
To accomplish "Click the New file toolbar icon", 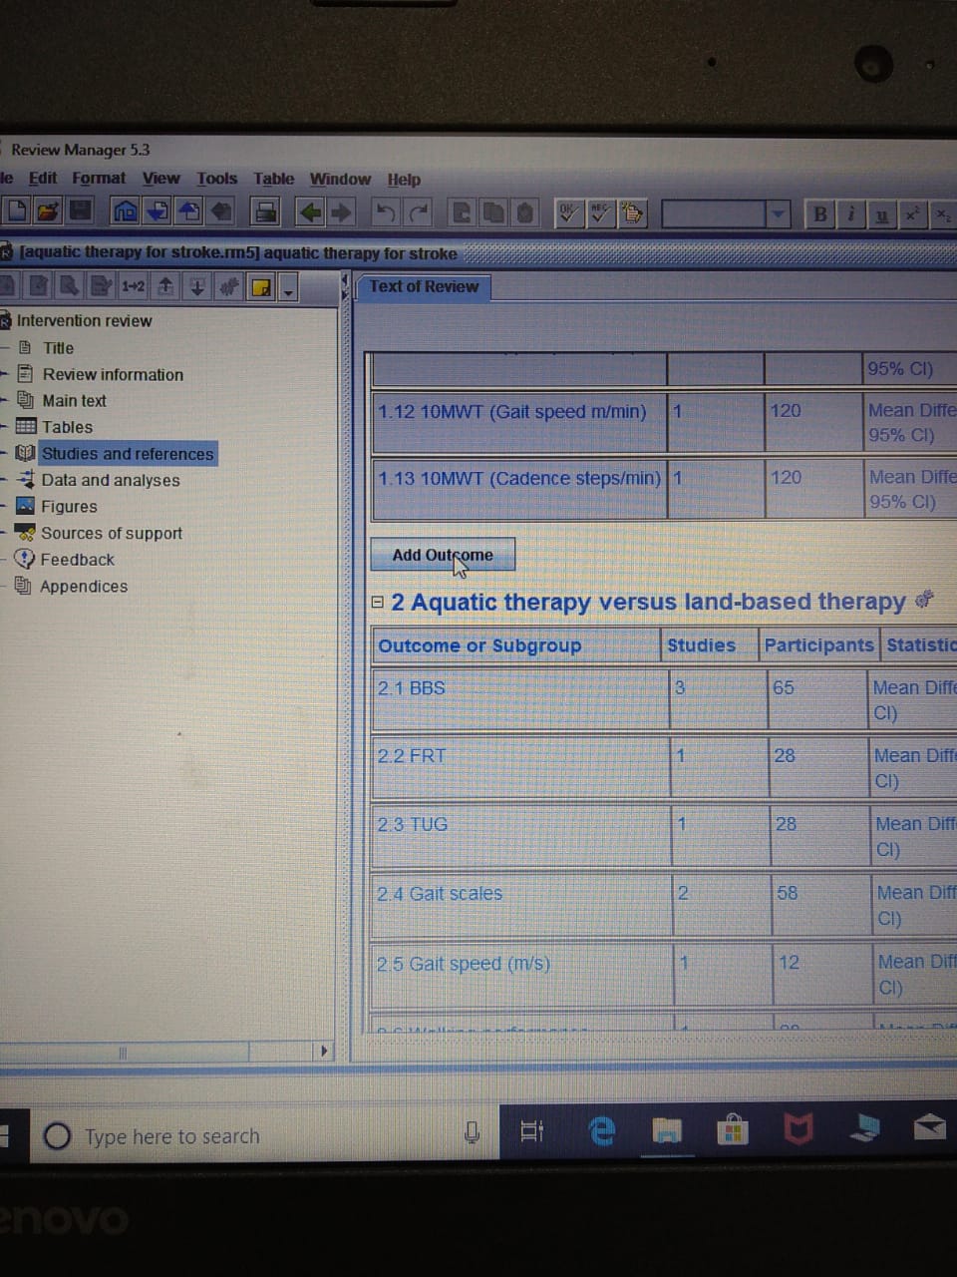I will (x=17, y=211).
